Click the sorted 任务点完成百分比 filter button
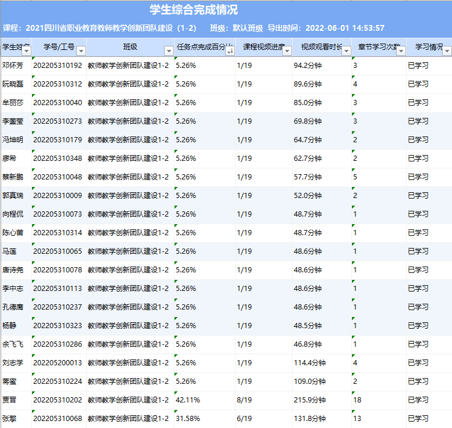Viewport: 452px width, 428px height. 229,51
